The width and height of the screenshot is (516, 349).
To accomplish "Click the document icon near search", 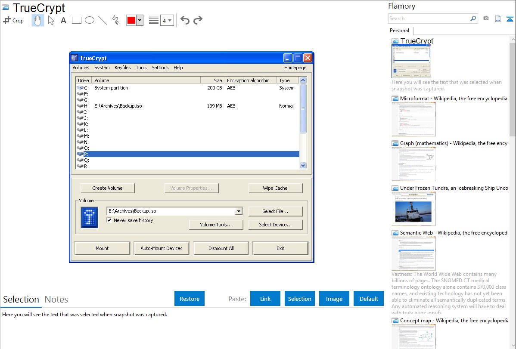I will 498,19.
